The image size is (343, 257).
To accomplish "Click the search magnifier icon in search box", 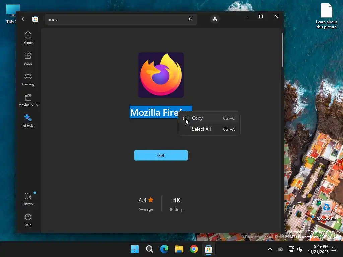I will (x=191, y=19).
